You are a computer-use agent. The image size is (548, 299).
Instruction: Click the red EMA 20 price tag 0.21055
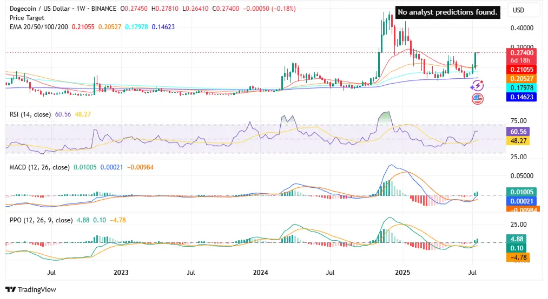pyautogui.click(x=521, y=69)
